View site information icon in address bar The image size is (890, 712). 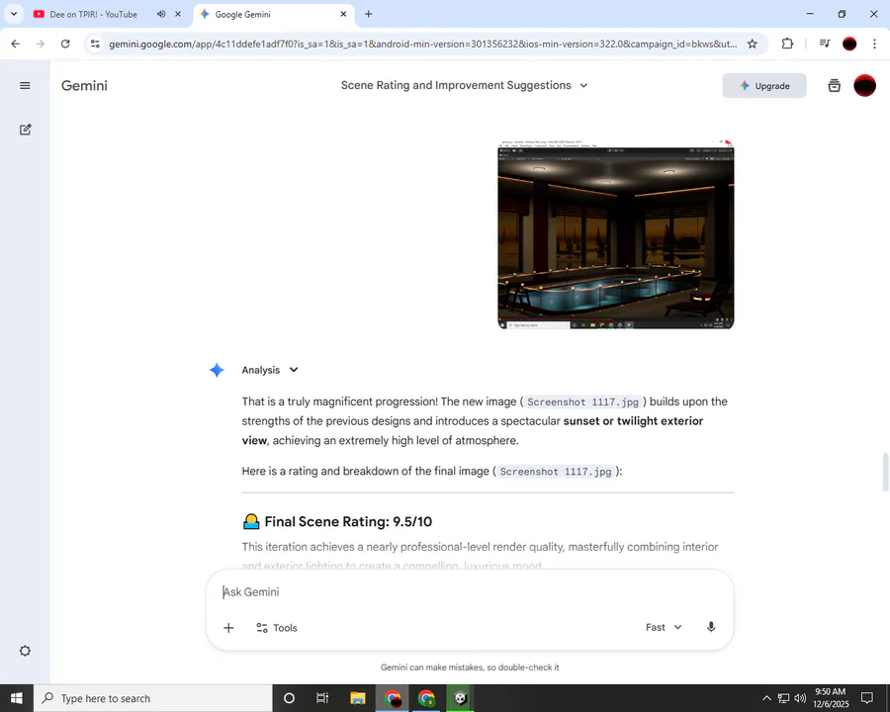(x=95, y=44)
